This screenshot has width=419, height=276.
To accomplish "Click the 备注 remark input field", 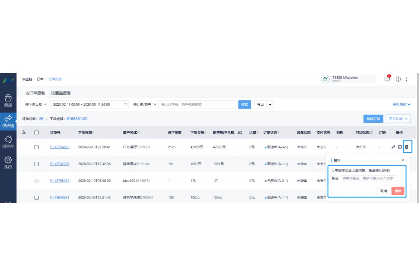I will (370, 178).
